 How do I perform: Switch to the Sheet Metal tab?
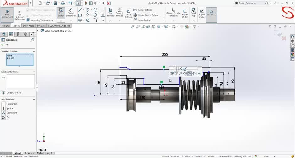coord(29,26)
